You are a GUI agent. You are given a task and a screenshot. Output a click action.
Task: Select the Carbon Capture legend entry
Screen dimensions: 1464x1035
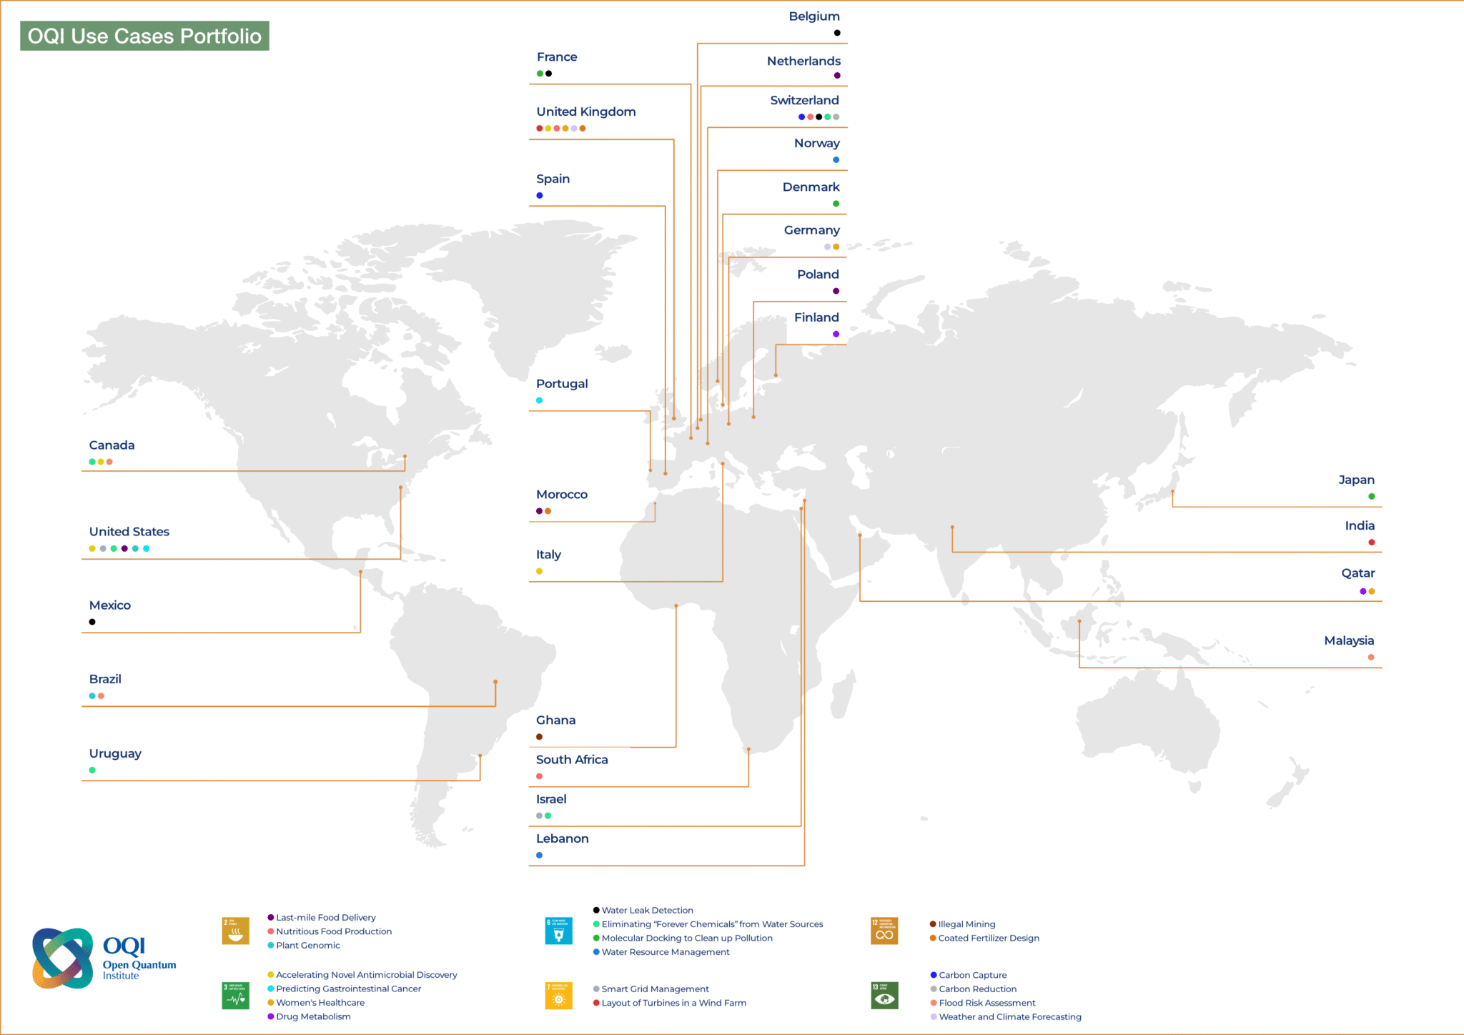pos(972,974)
